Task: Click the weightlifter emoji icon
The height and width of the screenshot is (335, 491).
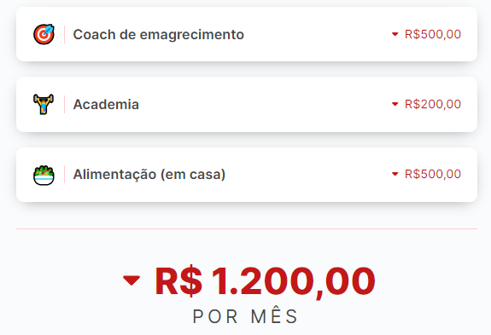Action: 44,104
